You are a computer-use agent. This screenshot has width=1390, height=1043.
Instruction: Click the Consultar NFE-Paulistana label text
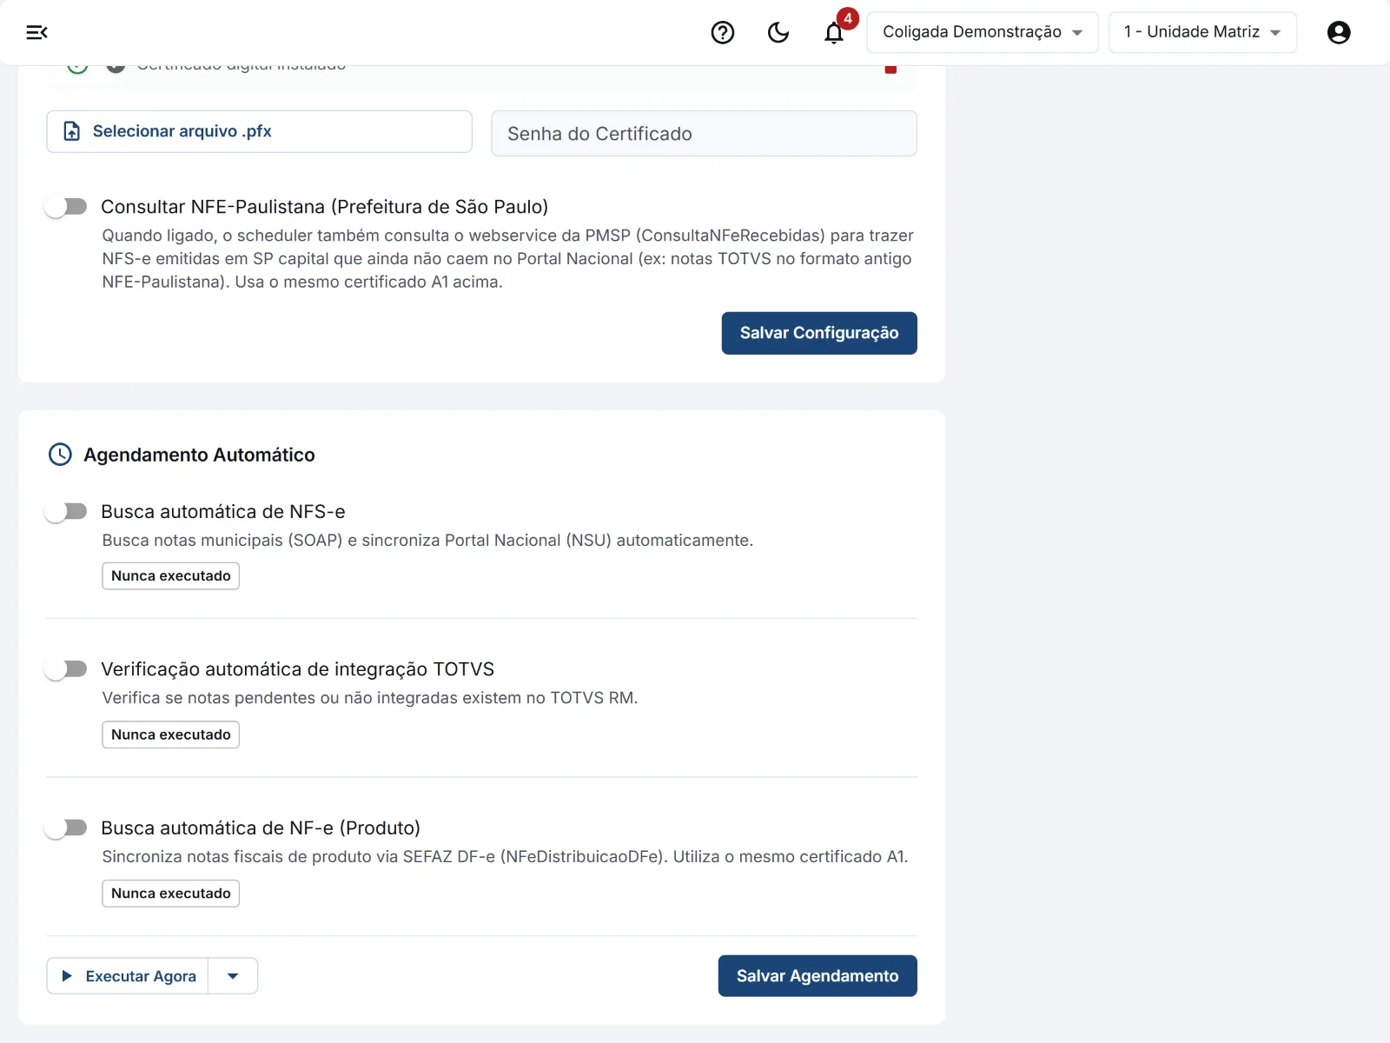pos(324,207)
